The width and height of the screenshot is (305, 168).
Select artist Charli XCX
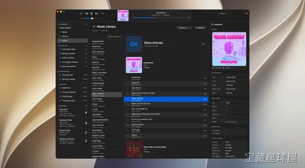pyautogui.click(x=107, y=47)
